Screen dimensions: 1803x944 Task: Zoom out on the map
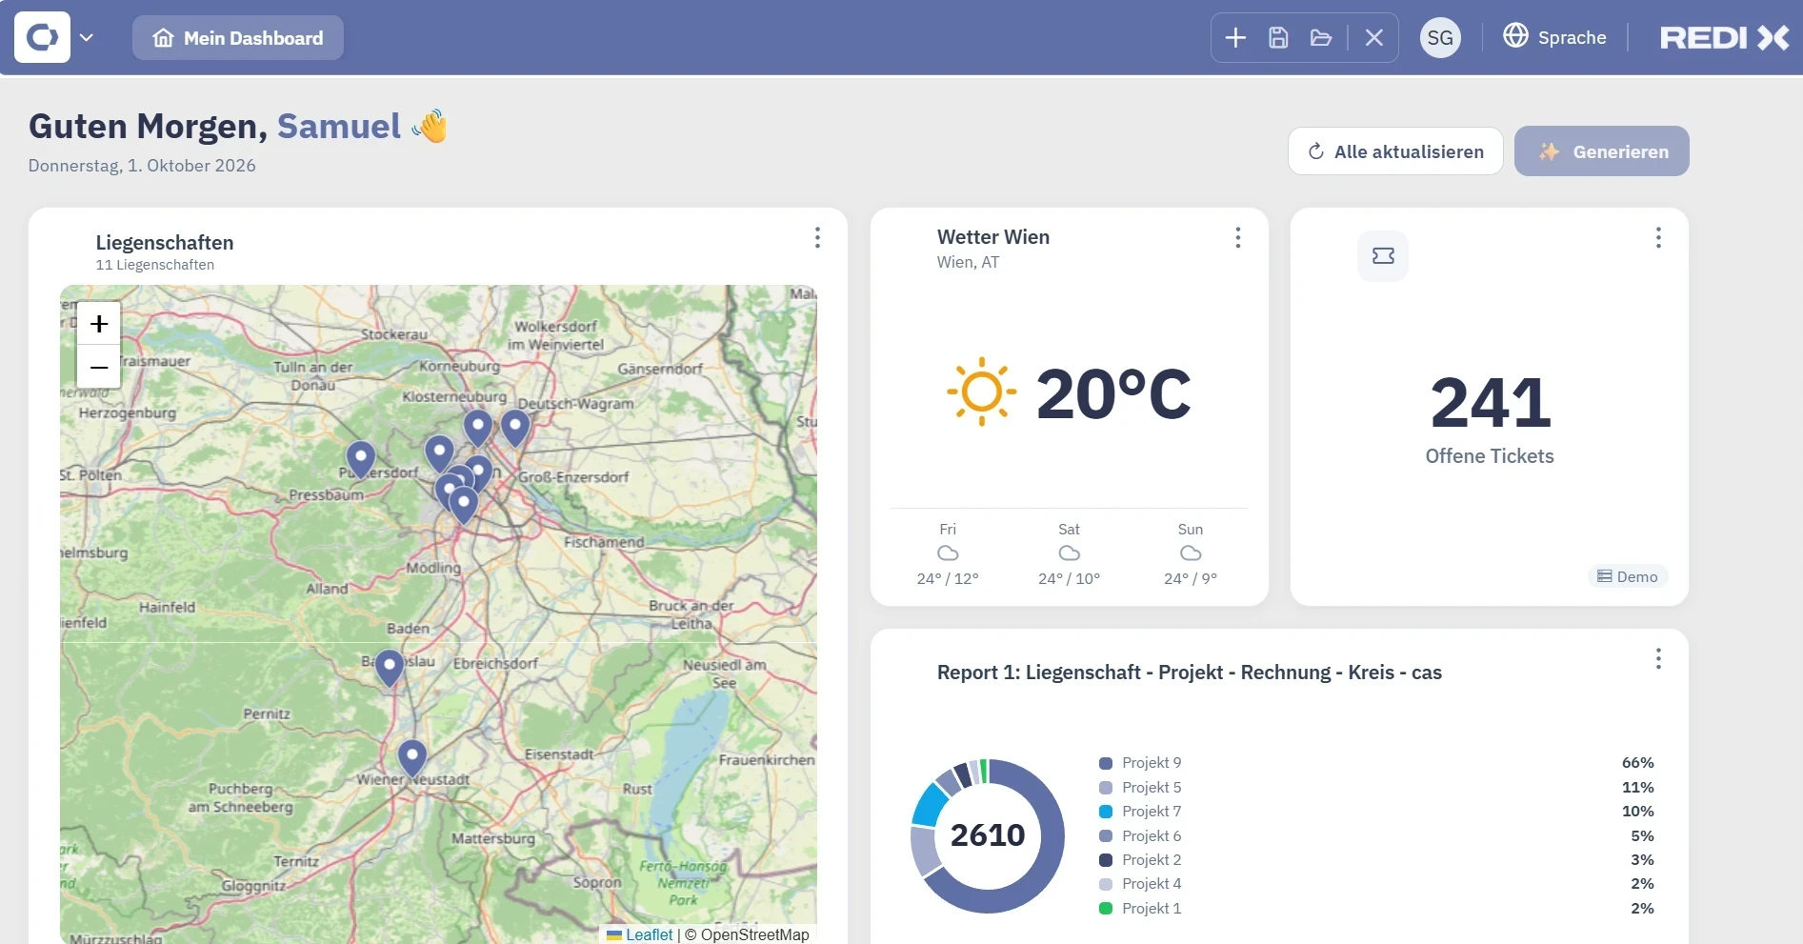point(99,367)
